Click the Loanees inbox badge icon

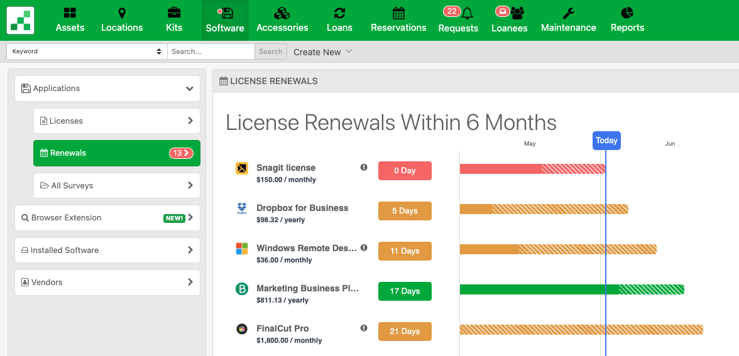tap(503, 11)
